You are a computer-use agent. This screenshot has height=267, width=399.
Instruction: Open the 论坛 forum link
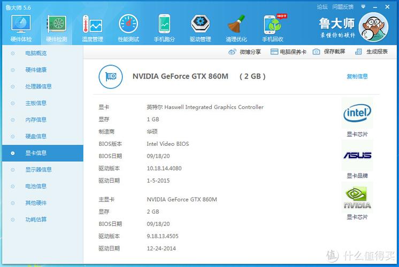(x=322, y=7)
